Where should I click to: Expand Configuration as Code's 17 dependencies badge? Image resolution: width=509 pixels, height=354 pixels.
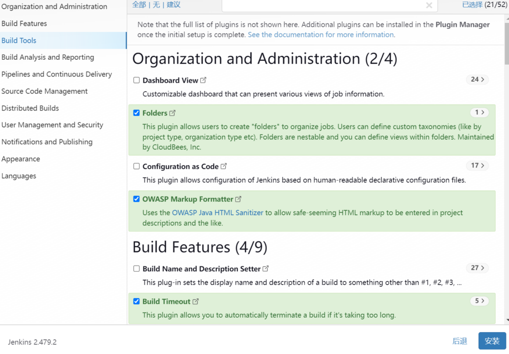click(477, 166)
